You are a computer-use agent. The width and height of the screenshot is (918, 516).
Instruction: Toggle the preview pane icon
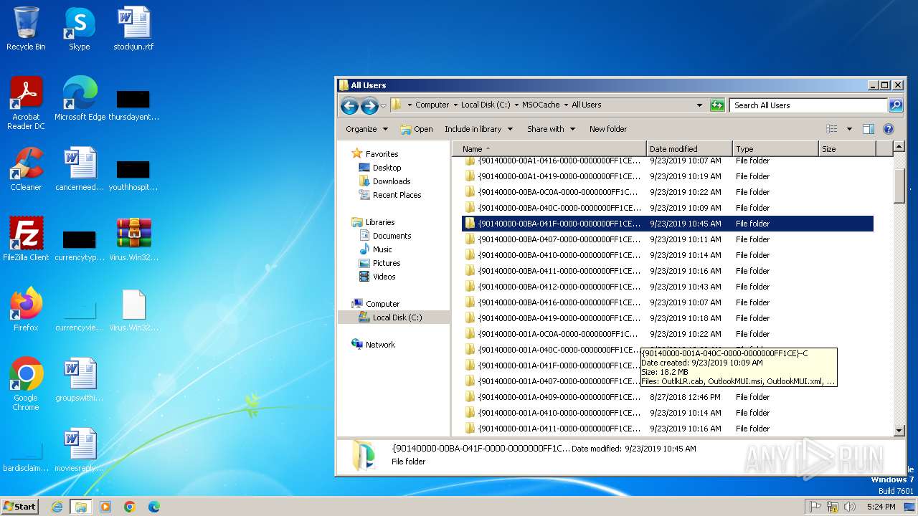(869, 129)
